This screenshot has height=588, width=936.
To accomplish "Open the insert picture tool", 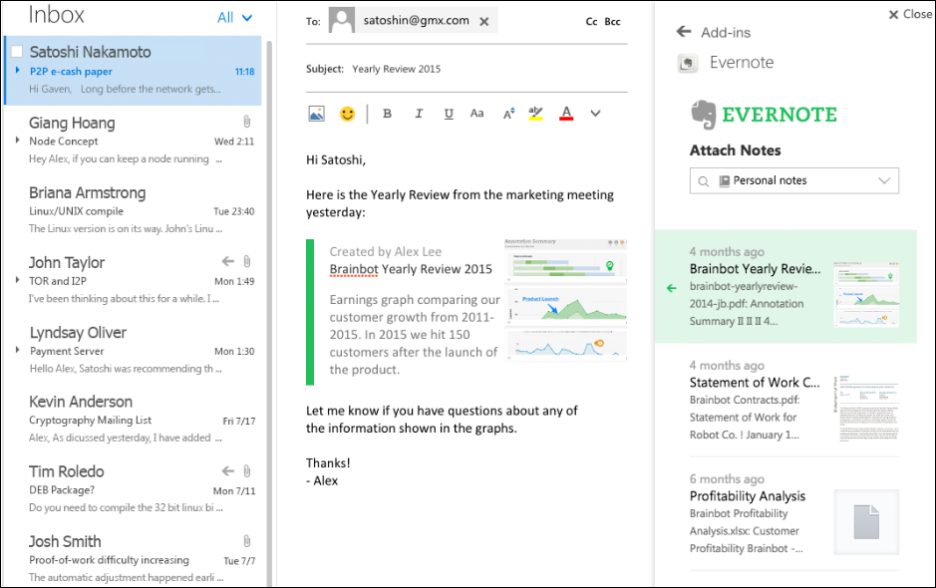I will click(x=316, y=113).
